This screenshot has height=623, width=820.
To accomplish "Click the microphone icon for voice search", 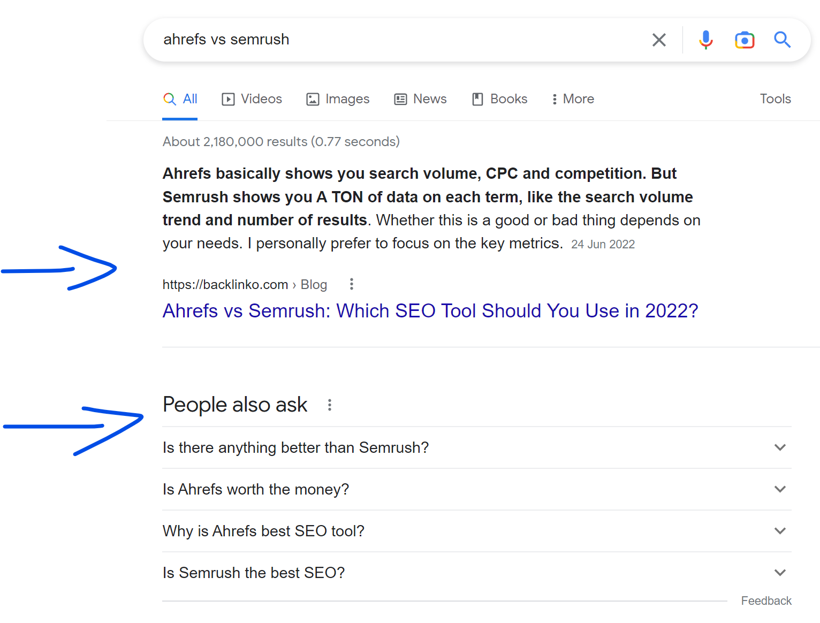I will point(706,40).
